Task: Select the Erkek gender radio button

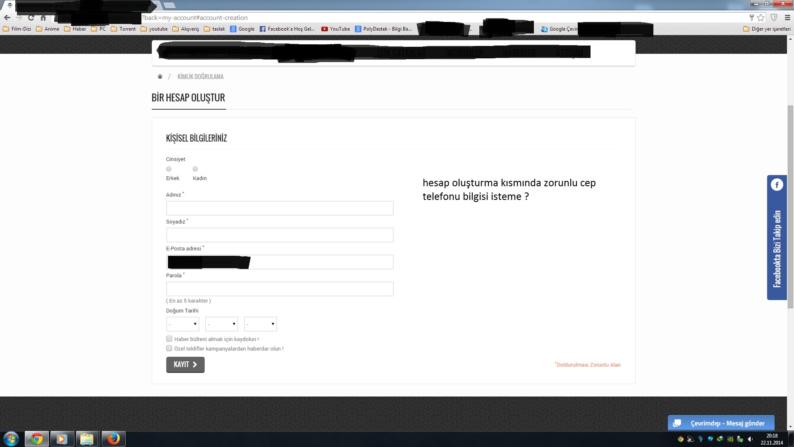Action: (169, 169)
